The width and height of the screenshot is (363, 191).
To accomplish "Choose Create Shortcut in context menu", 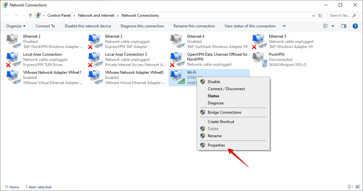I will click(233, 122).
